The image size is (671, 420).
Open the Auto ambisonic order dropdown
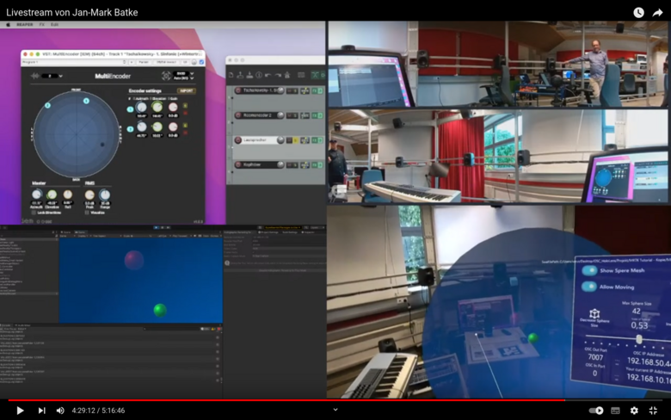pyautogui.click(x=184, y=78)
